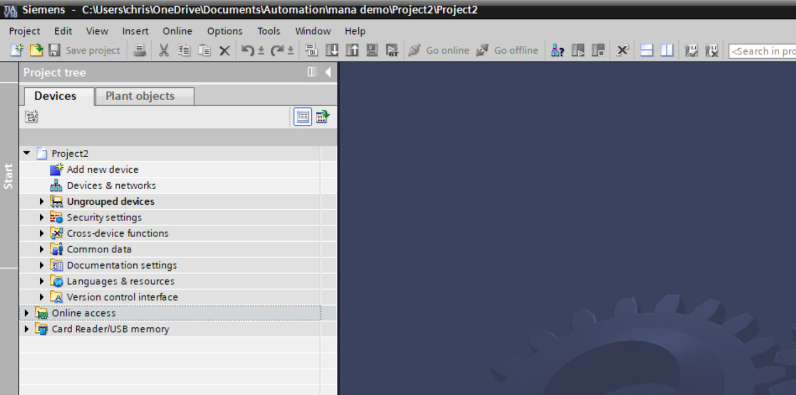Open the Online menu
This screenshot has width=796, height=395.
coord(177,31)
